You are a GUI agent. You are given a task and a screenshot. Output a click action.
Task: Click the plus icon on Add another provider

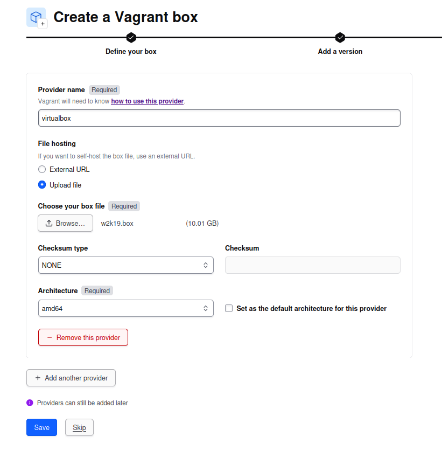[38, 378]
